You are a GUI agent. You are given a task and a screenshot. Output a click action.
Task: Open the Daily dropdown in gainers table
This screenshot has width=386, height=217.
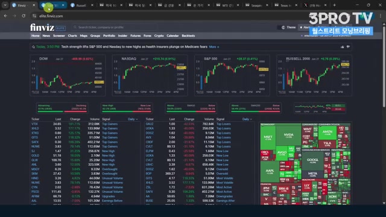click(x=133, y=119)
